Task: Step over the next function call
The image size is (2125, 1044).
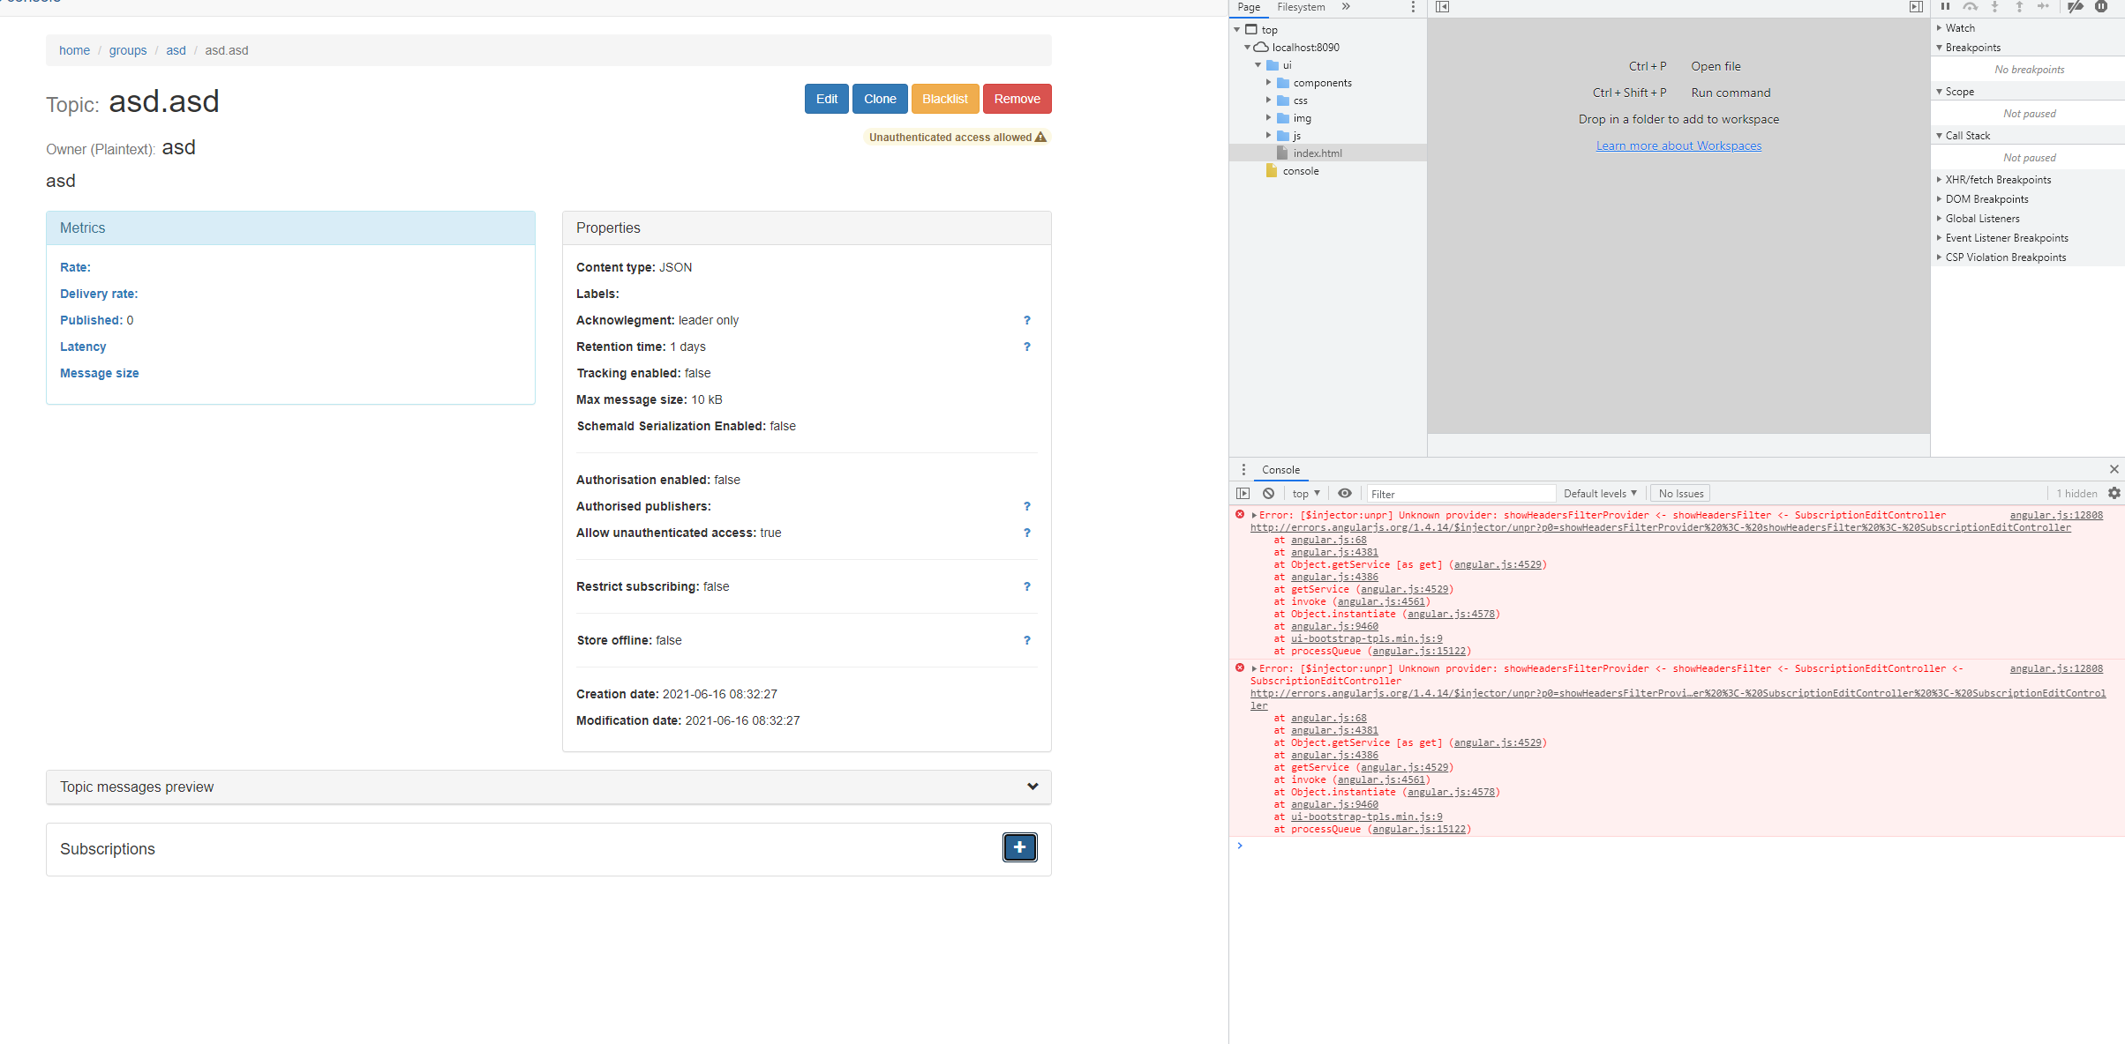Action: click(x=1970, y=7)
